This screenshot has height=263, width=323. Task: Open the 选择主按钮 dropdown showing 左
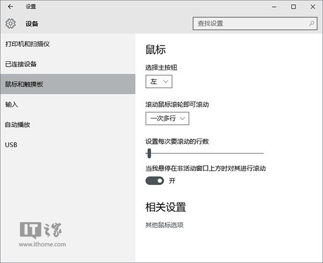pos(159,81)
